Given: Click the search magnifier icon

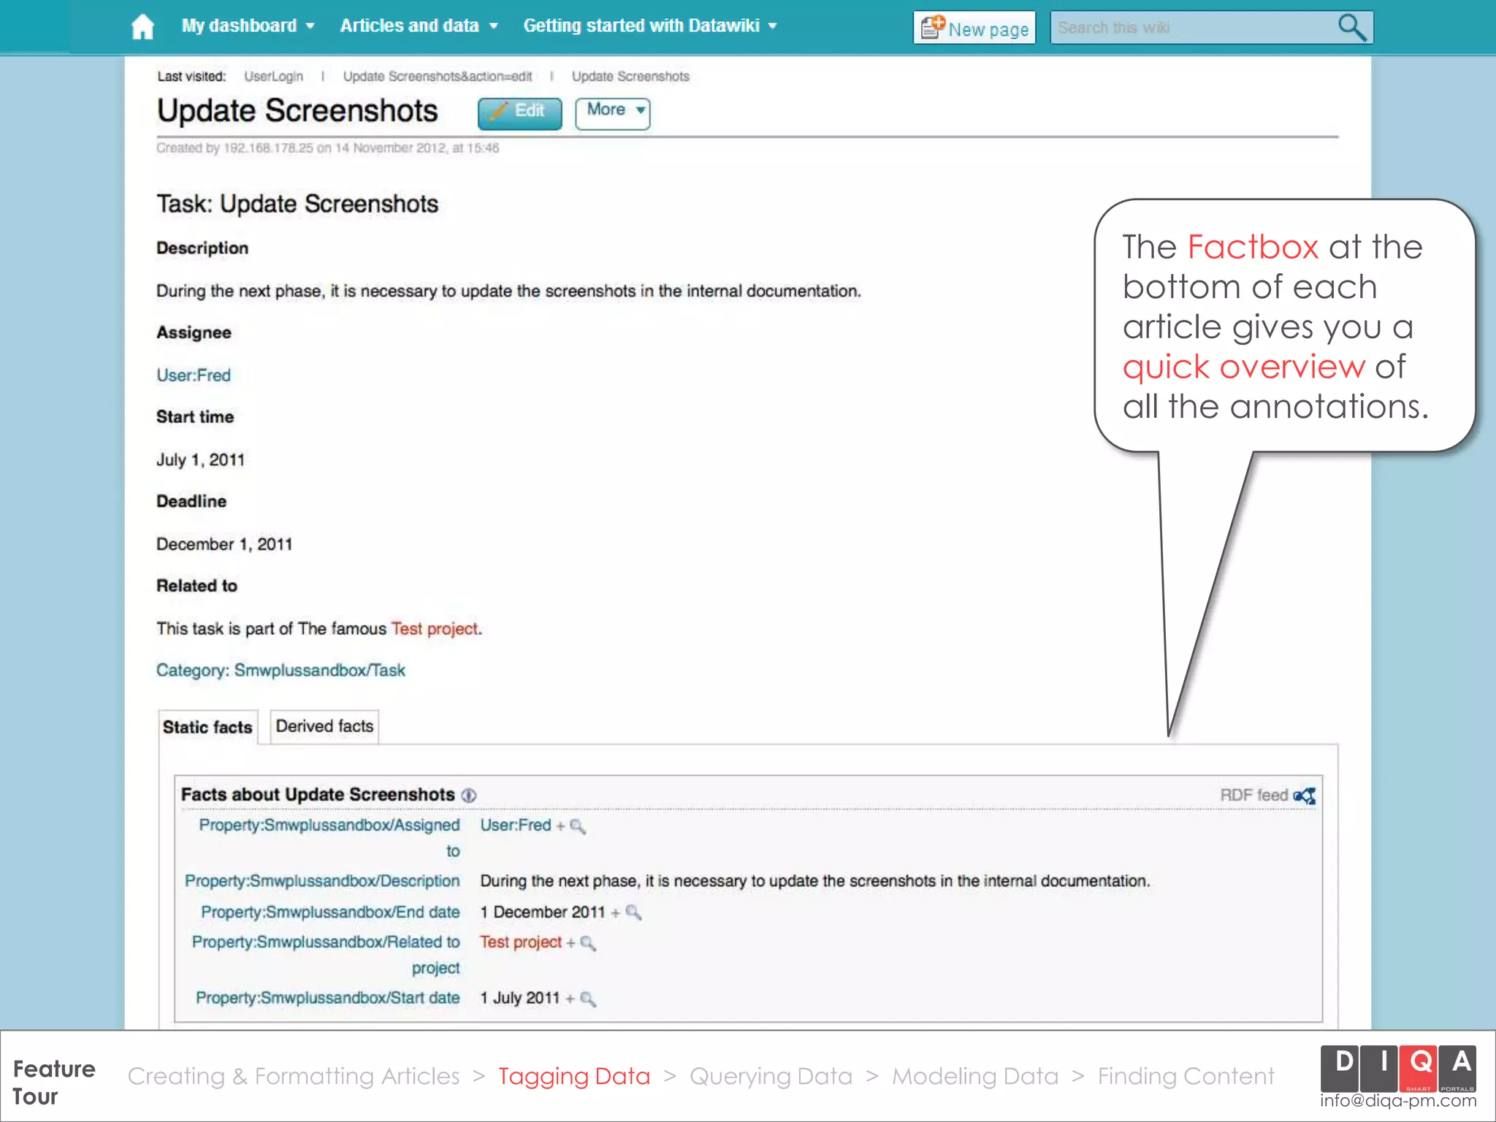Looking at the screenshot, I should 1351,28.
